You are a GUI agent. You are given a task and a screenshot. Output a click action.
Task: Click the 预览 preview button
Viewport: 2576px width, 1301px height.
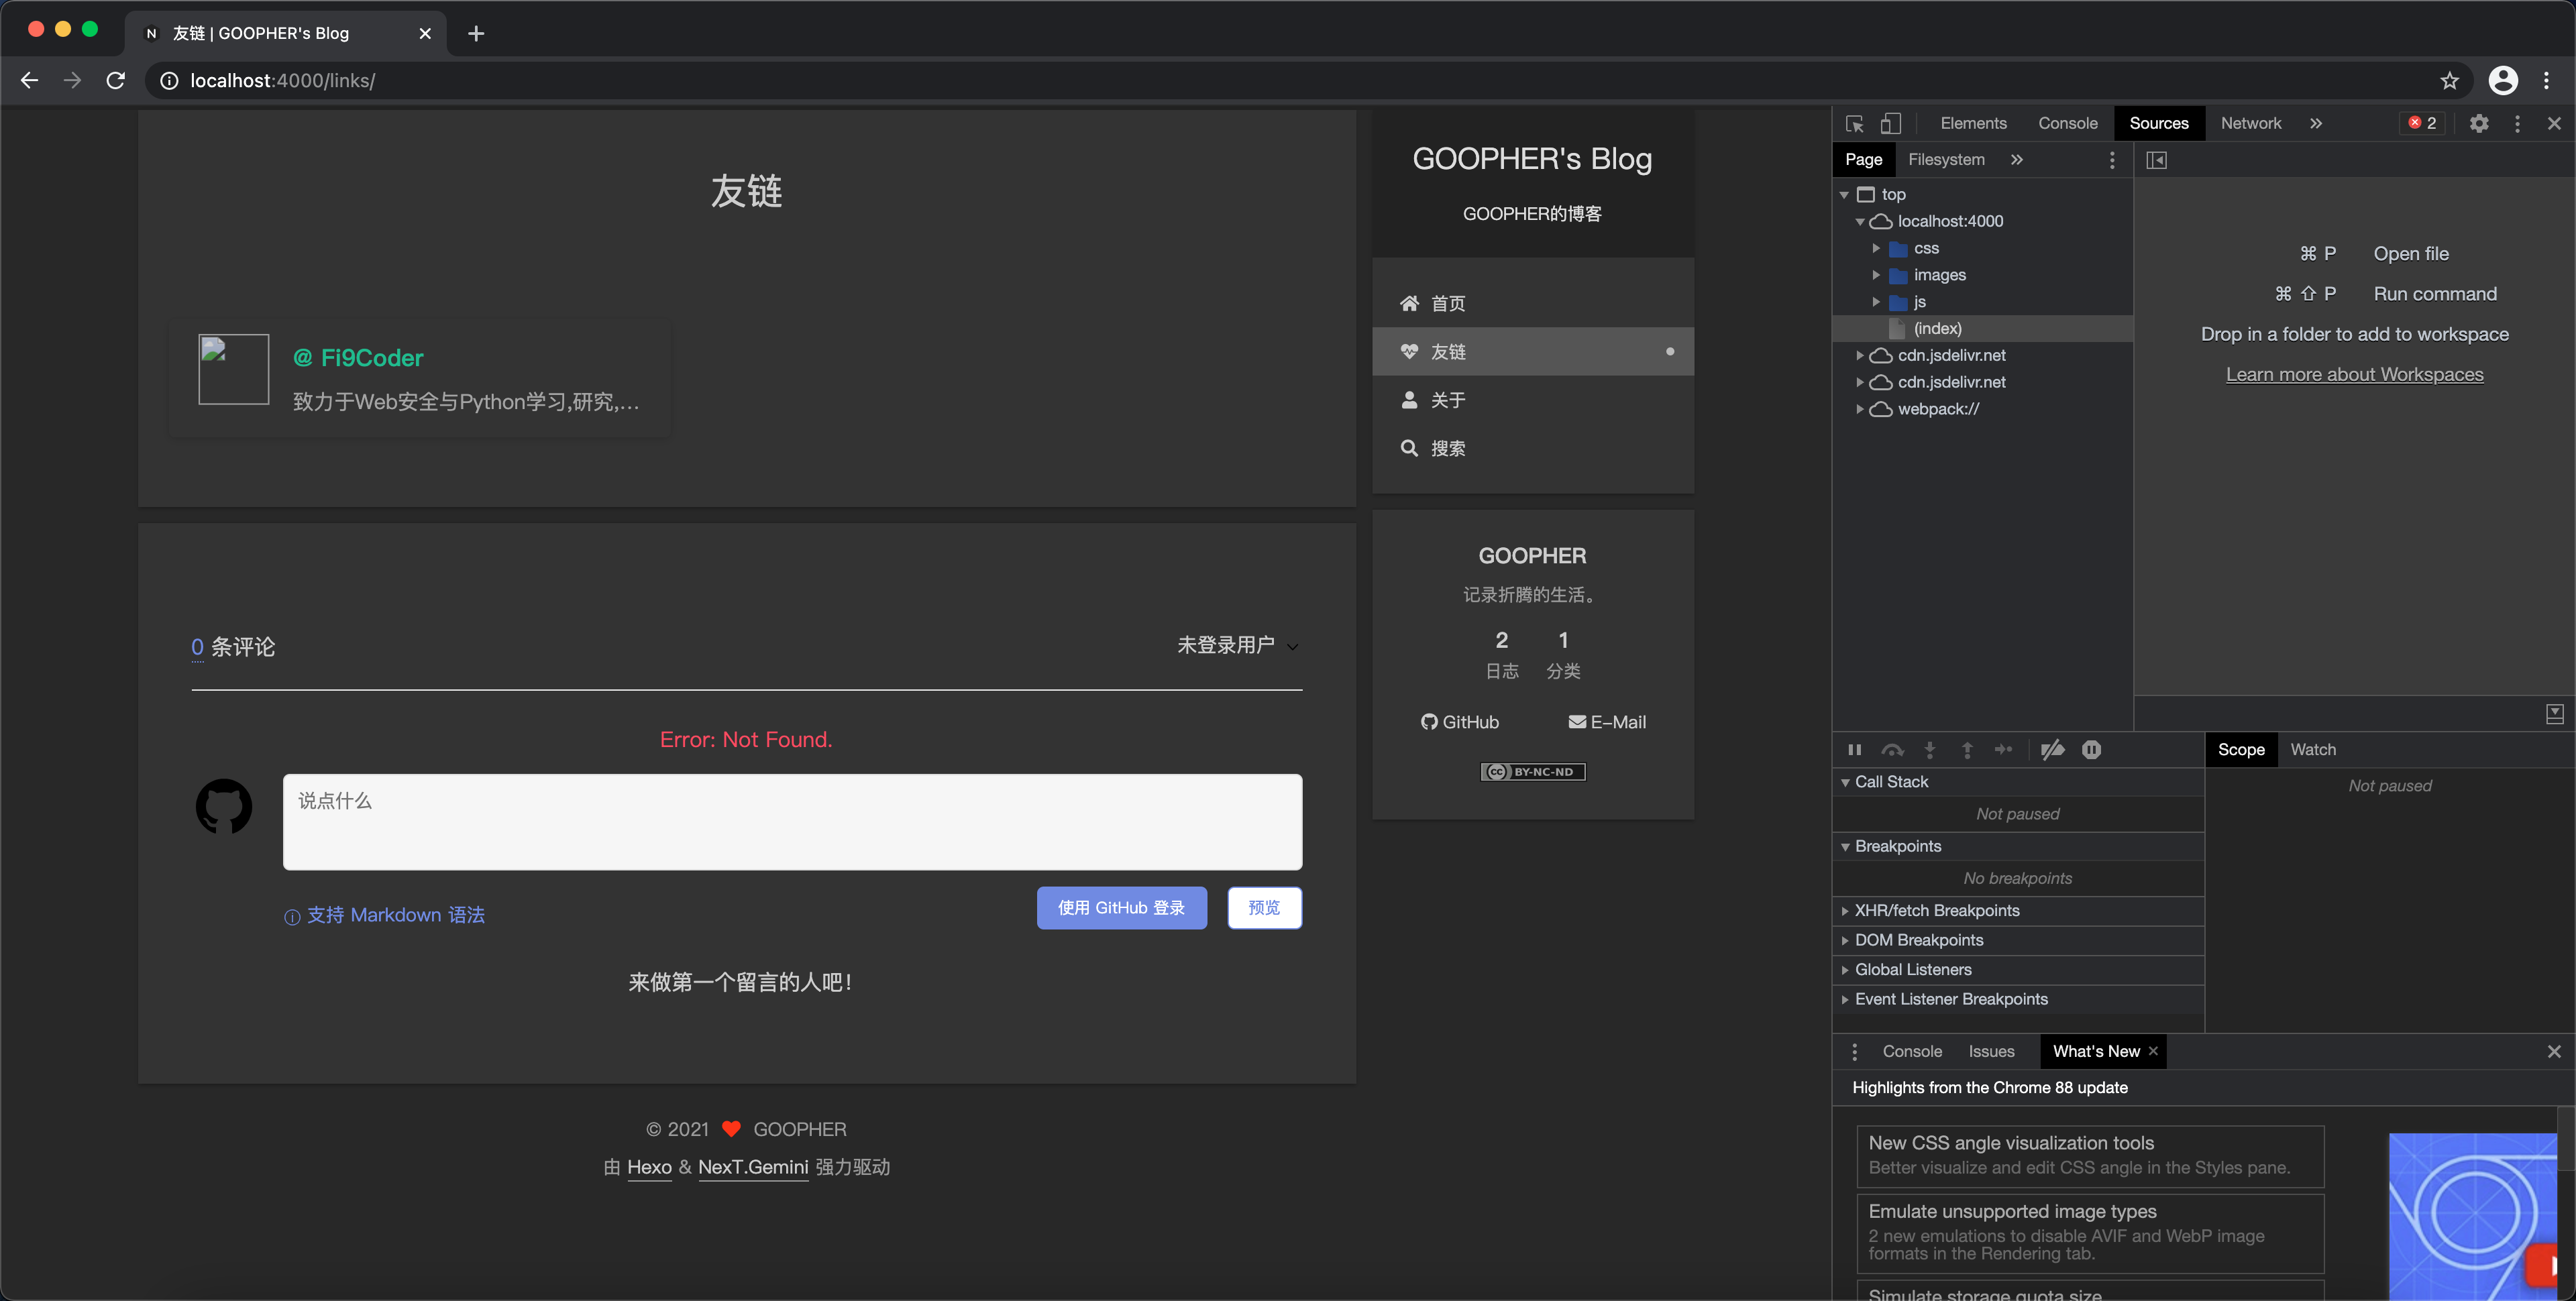[x=1264, y=908]
